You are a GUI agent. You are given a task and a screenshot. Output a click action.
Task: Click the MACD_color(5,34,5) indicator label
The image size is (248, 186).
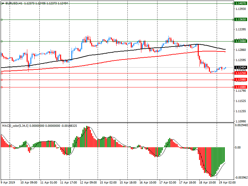pos(15,126)
